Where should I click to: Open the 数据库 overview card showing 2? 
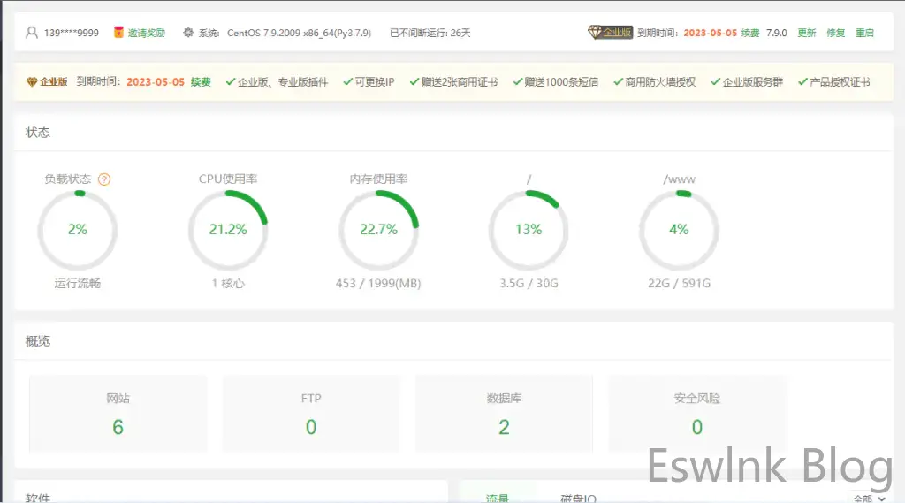pos(504,414)
